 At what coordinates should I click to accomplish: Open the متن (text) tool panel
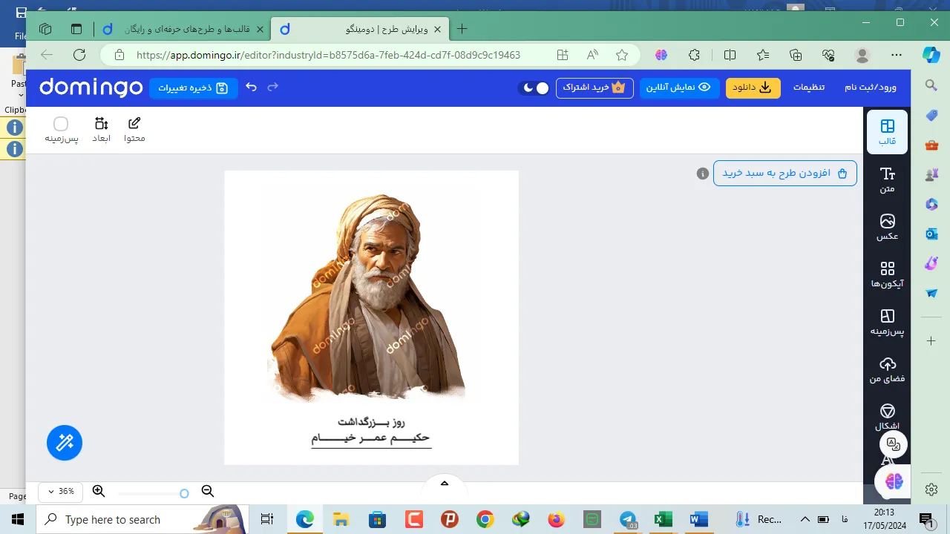(x=887, y=179)
